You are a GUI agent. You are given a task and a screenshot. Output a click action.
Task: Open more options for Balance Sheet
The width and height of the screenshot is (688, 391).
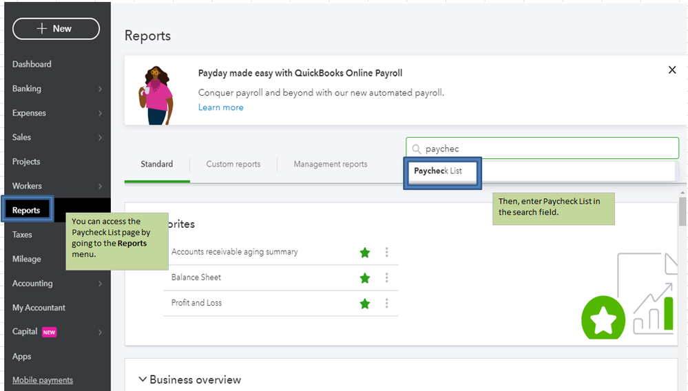[387, 278]
